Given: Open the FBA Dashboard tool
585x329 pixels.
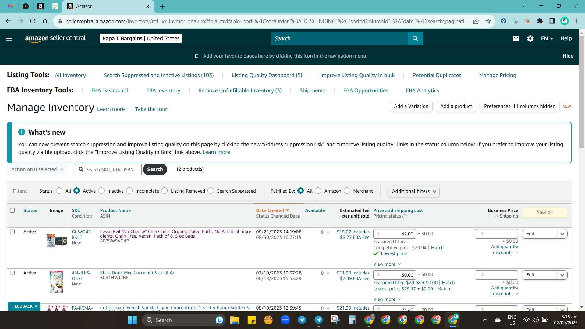Looking at the screenshot, I should tap(110, 90).
